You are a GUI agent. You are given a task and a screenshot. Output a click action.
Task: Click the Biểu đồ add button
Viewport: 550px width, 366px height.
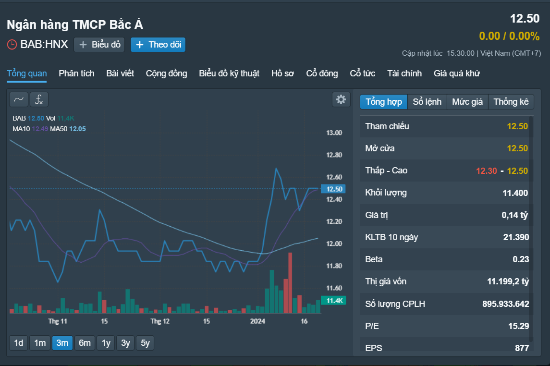point(99,45)
